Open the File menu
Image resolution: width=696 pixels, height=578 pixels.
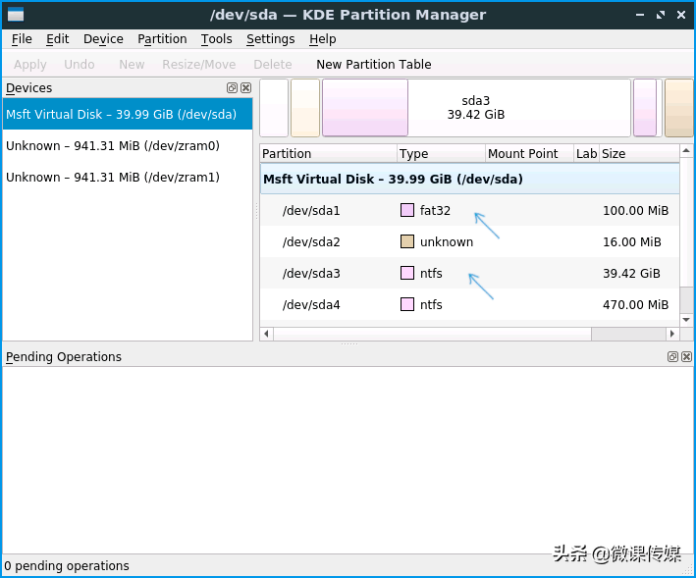(22, 39)
